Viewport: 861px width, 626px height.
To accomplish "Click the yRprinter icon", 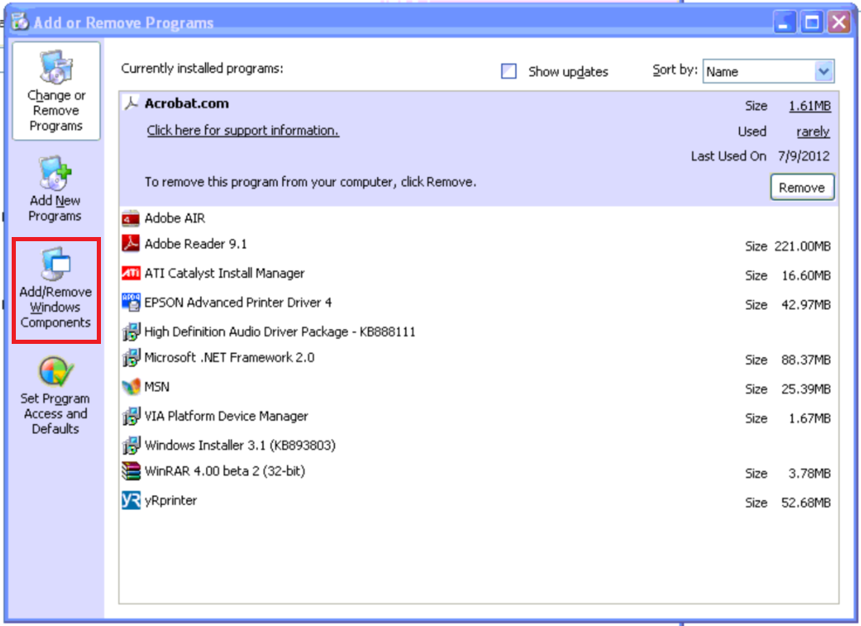I will pyautogui.click(x=131, y=500).
